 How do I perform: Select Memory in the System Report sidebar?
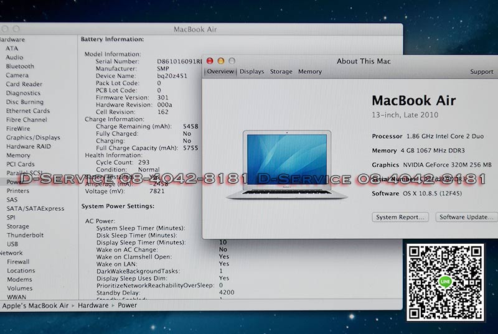tap(18, 155)
